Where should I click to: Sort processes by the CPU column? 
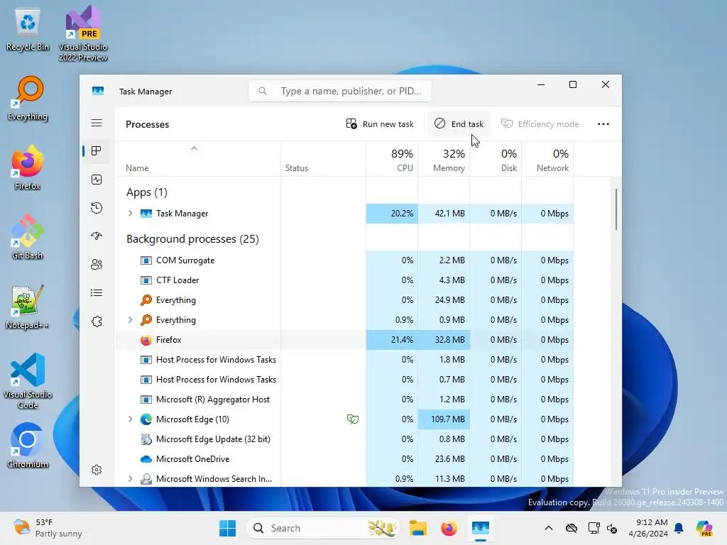click(392, 160)
